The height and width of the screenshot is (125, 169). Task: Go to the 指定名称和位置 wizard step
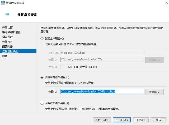tap(11, 32)
